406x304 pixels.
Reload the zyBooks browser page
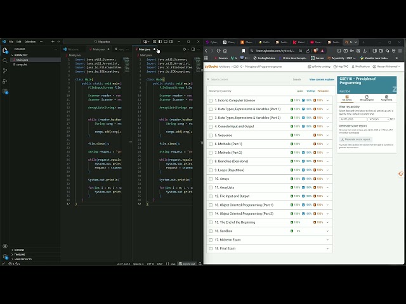[x=218, y=51]
